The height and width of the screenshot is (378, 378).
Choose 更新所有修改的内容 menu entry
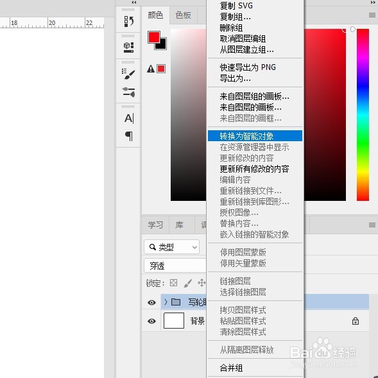pyautogui.click(x=255, y=169)
